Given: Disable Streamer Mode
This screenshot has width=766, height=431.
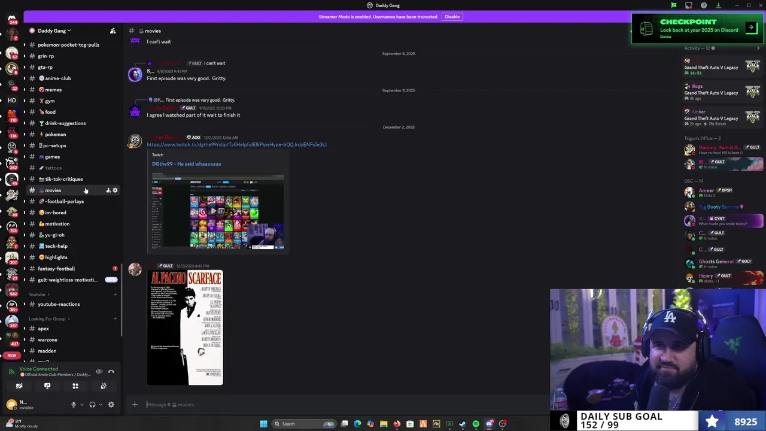Looking at the screenshot, I should click(452, 17).
